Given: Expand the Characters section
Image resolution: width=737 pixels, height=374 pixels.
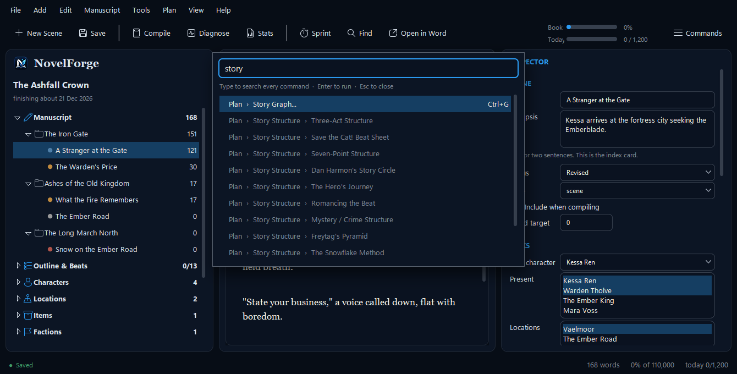Looking at the screenshot, I should coord(18,282).
